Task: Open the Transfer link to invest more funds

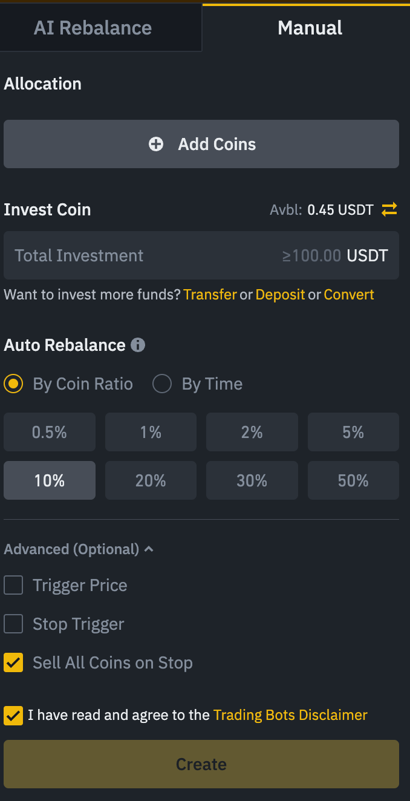Action: coord(210,295)
